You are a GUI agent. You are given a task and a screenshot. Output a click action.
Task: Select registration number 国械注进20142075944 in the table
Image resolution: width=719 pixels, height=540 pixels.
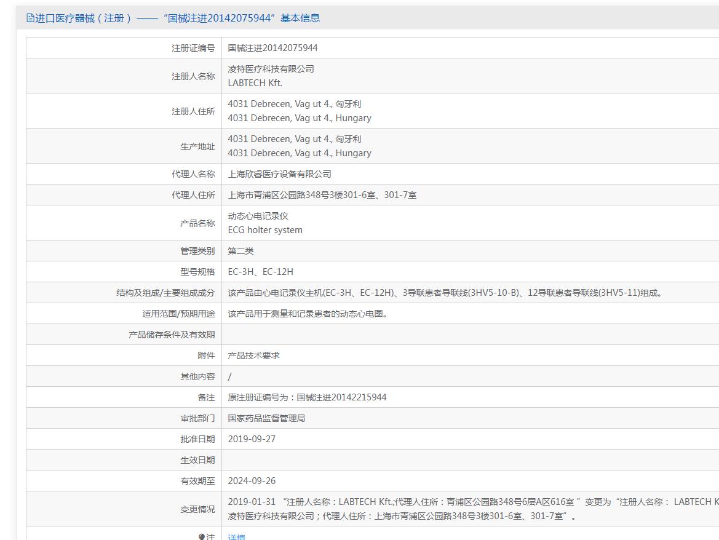coord(273,48)
